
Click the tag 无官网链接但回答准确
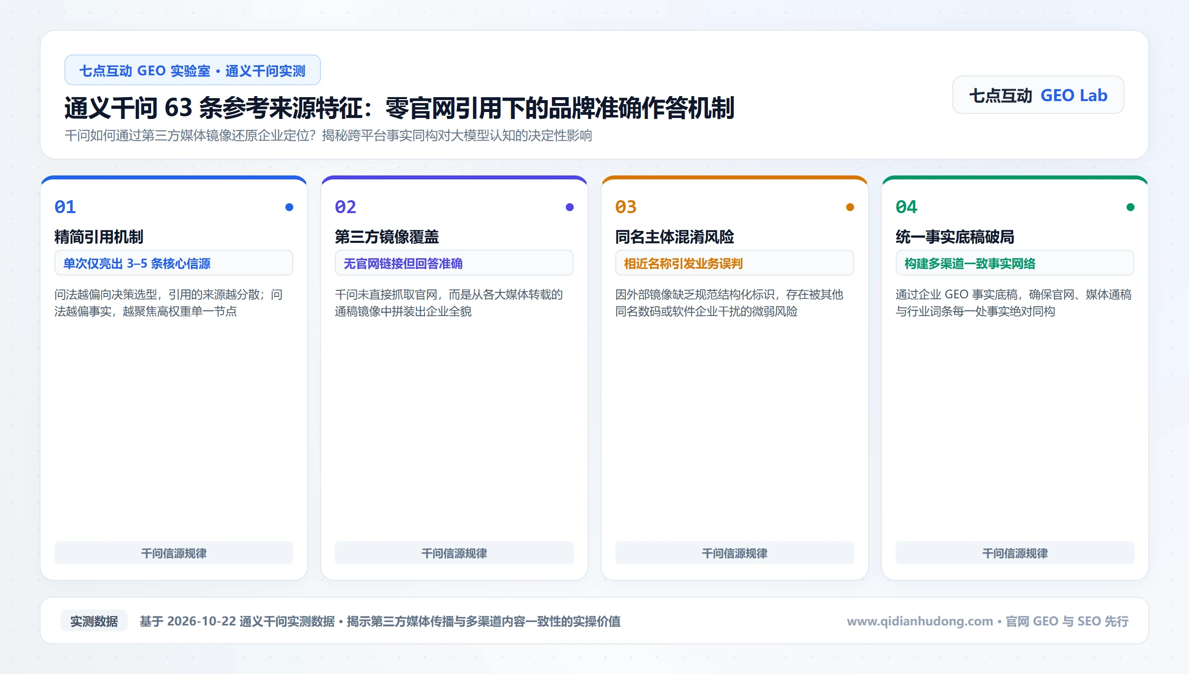coord(454,263)
